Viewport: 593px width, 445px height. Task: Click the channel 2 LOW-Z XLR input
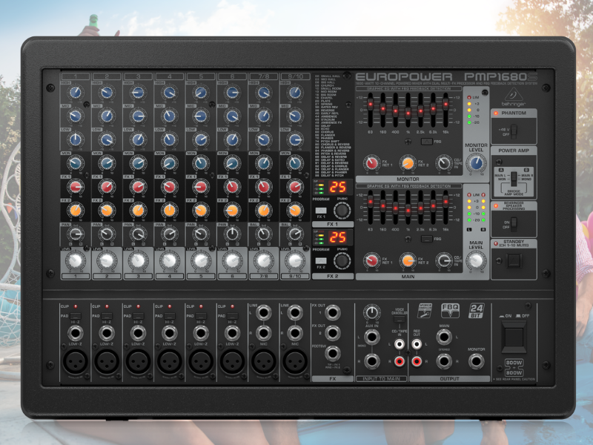pyautogui.click(x=107, y=361)
